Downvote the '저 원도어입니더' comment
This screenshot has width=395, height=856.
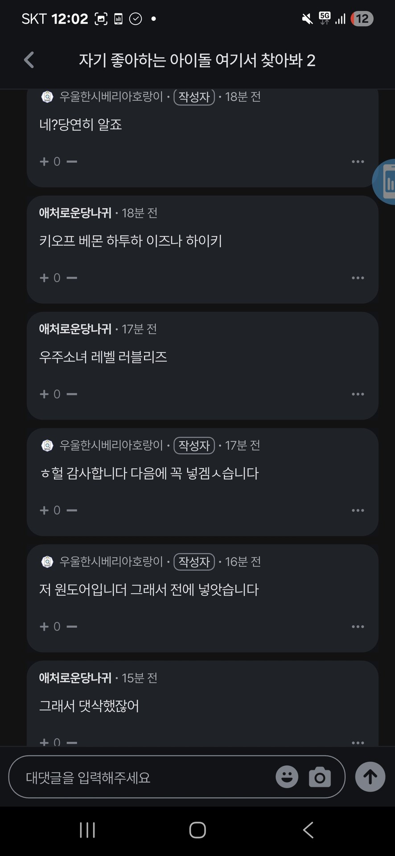pyautogui.click(x=72, y=626)
